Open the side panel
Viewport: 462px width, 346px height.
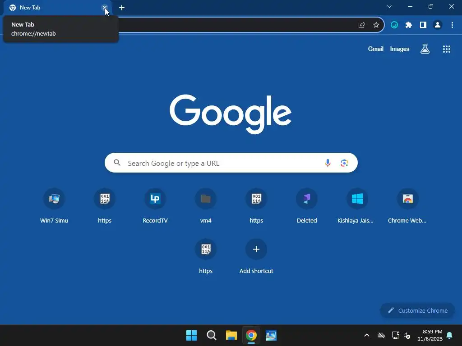[423, 25]
